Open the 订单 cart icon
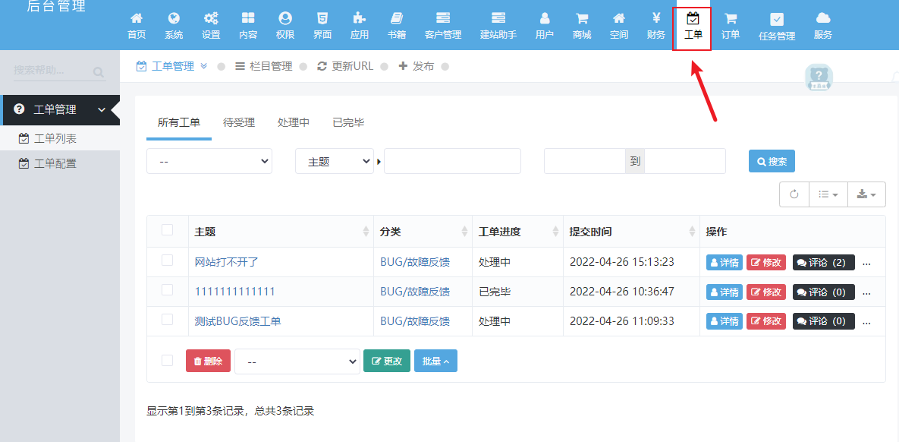Screen dimensions: 899x442 [731, 18]
